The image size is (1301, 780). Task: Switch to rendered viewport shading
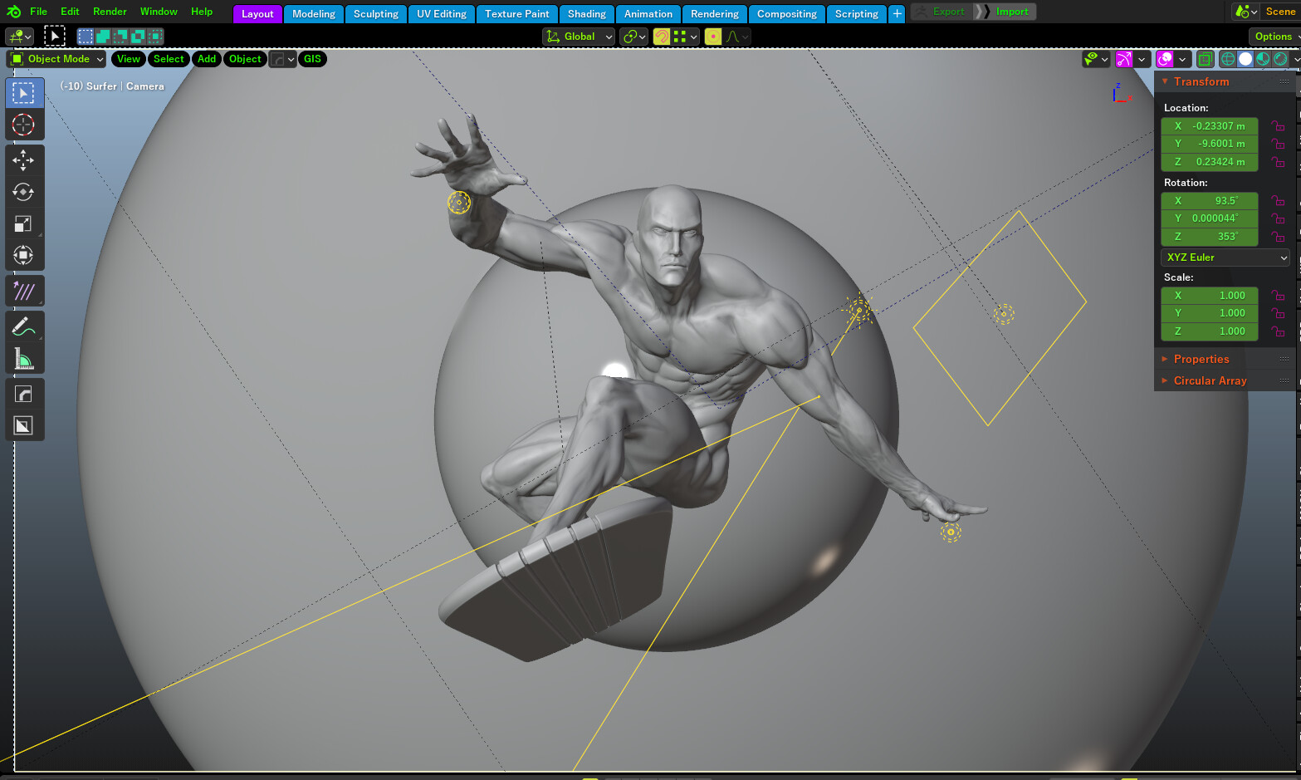pos(1280,59)
